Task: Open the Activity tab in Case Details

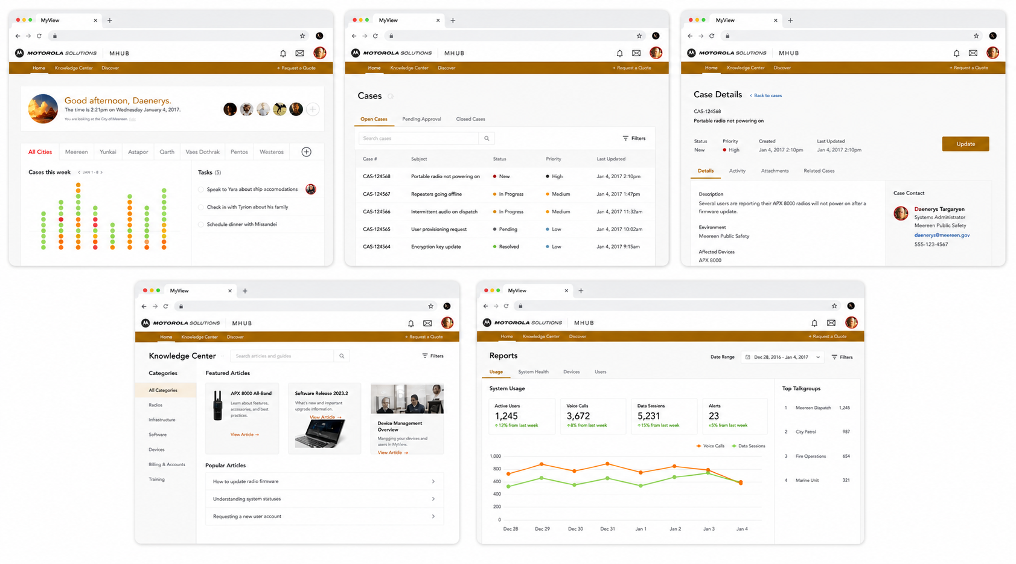Action: pos(737,171)
